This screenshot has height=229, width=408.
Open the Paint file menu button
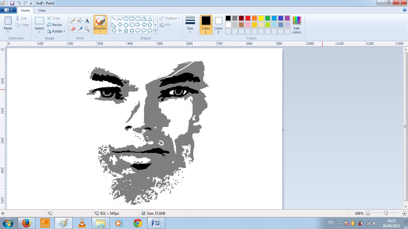click(8, 10)
